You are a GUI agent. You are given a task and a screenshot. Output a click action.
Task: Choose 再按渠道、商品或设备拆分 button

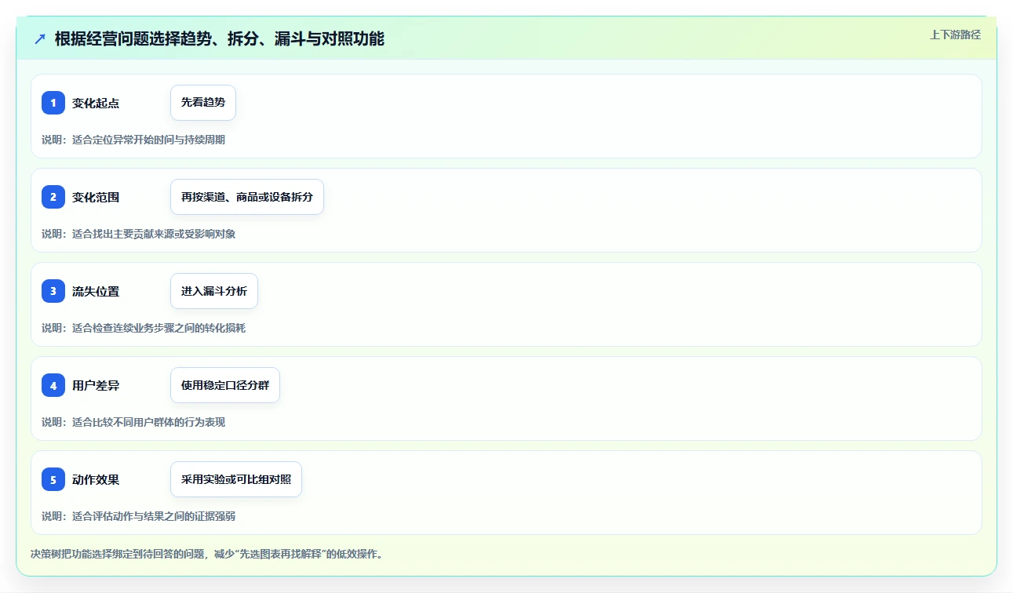(x=247, y=197)
